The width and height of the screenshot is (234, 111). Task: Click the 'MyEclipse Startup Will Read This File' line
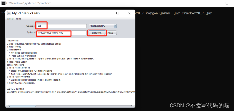[34, 80]
